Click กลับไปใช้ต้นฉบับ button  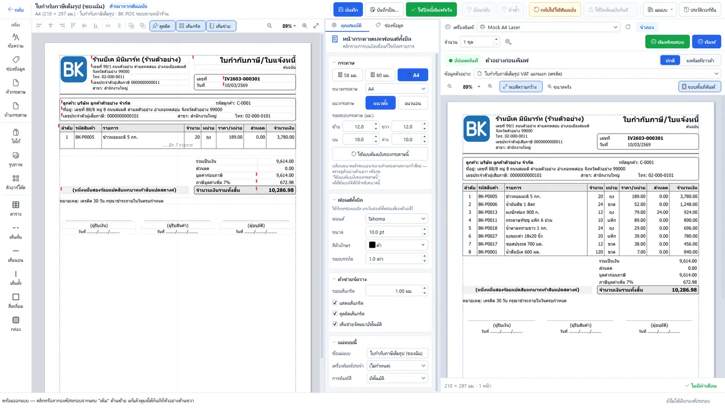(x=554, y=9)
